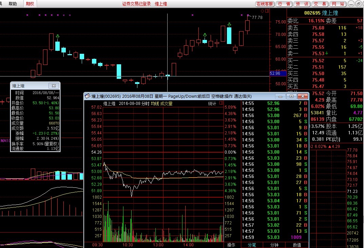Viewport: 364px width, 248px height.
Task: Open the 期权 tab in the menu bar
Action: (x=30, y=4)
